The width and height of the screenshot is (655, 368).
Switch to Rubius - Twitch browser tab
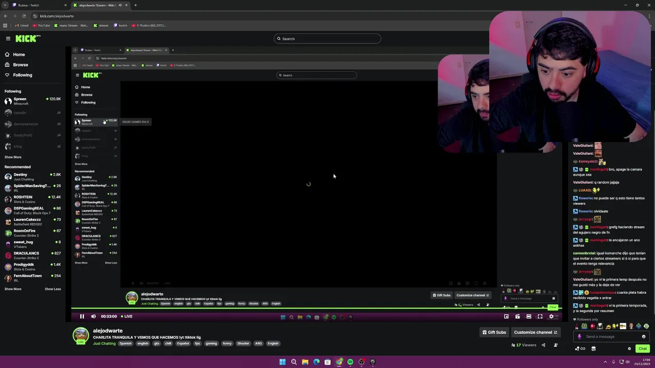click(x=40, y=5)
